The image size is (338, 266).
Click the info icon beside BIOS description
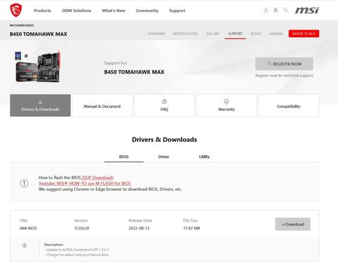(25, 246)
